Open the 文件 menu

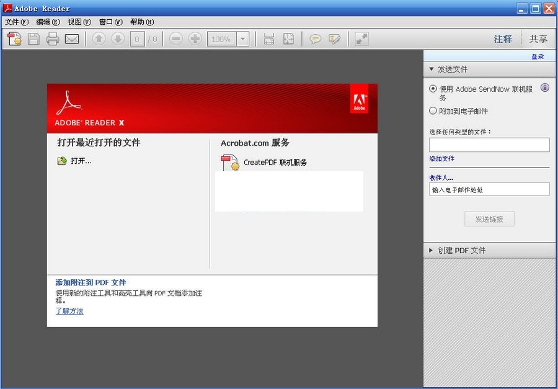(17, 22)
